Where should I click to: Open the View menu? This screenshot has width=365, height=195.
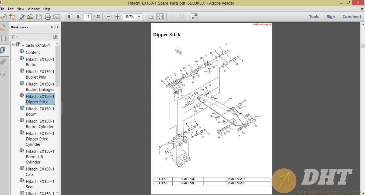[20, 9]
